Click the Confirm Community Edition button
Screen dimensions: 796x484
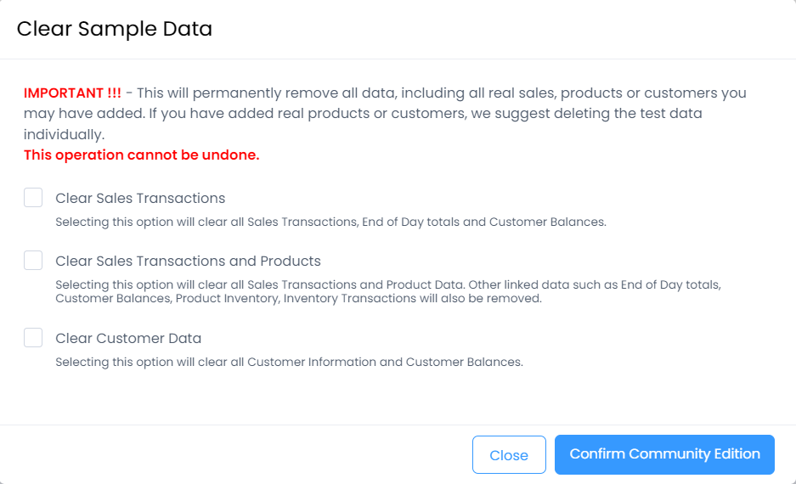coord(664,454)
